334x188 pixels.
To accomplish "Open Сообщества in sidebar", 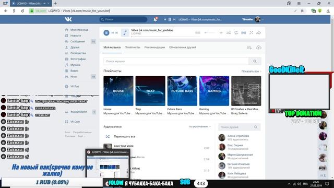I will coord(76,53).
